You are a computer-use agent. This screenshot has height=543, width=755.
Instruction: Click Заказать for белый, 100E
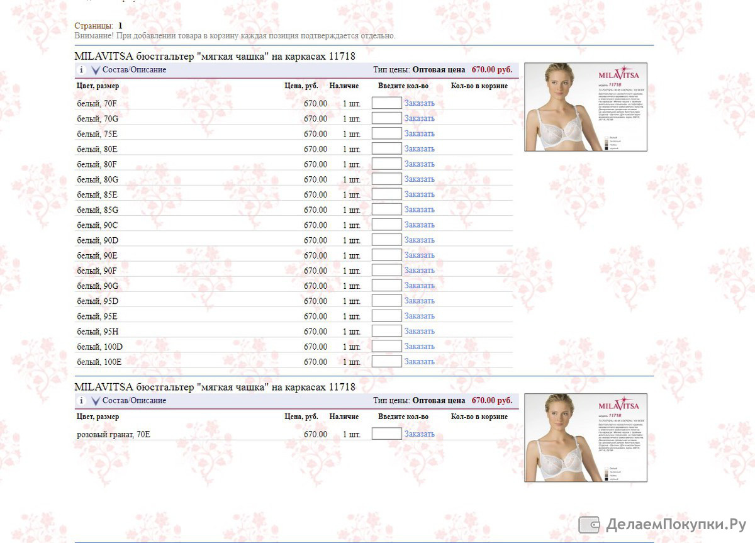tap(420, 362)
